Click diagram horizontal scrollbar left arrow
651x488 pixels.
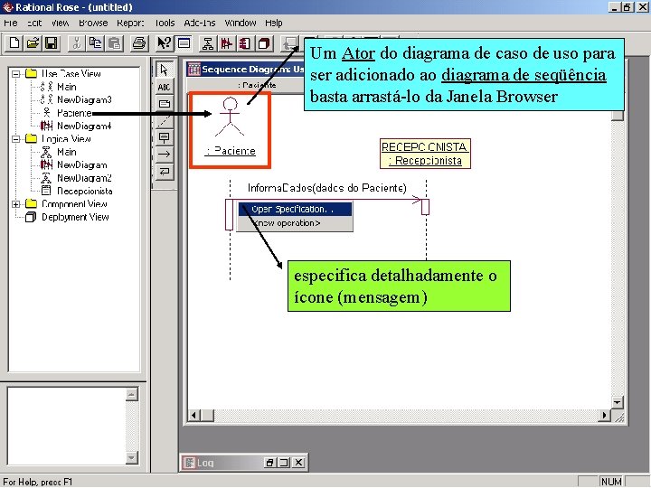[193, 415]
